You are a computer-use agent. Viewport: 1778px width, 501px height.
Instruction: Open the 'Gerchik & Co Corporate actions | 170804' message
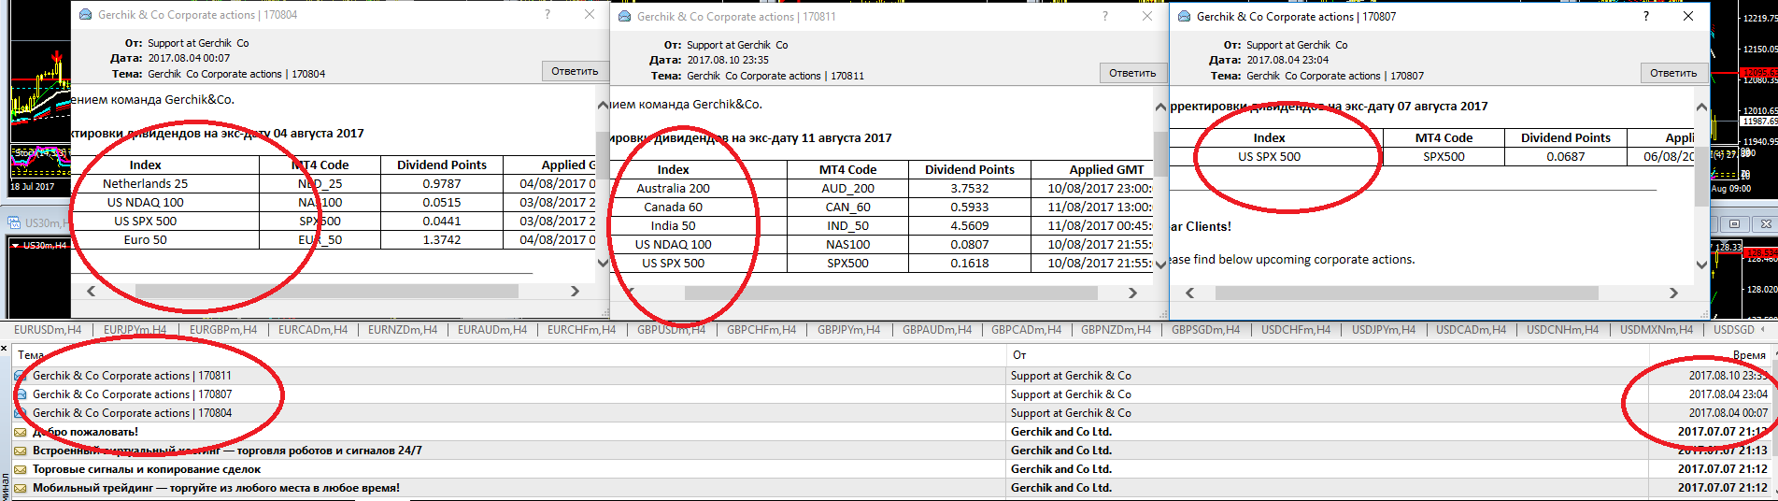click(132, 413)
